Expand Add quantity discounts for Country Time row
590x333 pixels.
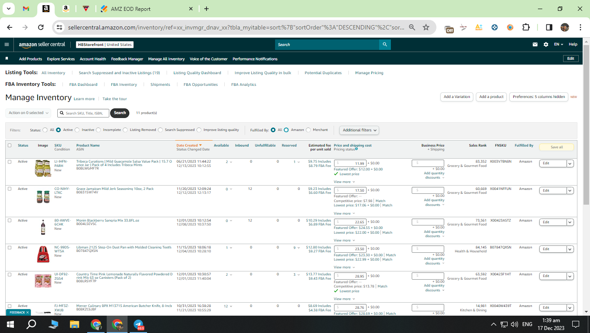434,288
